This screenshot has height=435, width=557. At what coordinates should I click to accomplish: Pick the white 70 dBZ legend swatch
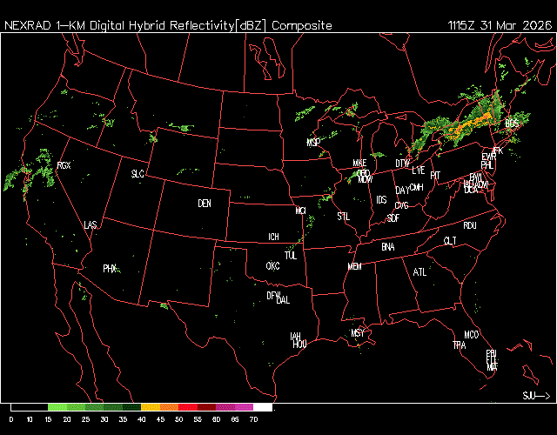(x=262, y=407)
